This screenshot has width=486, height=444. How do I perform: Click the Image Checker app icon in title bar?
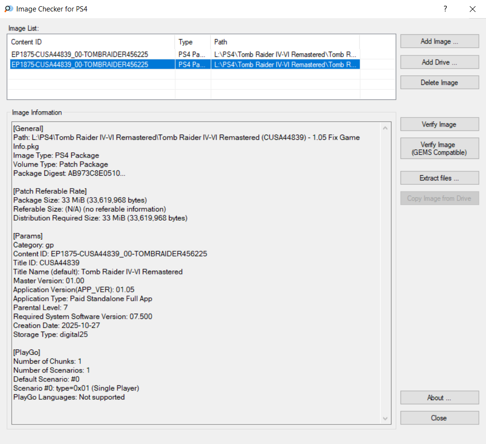(9, 9)
